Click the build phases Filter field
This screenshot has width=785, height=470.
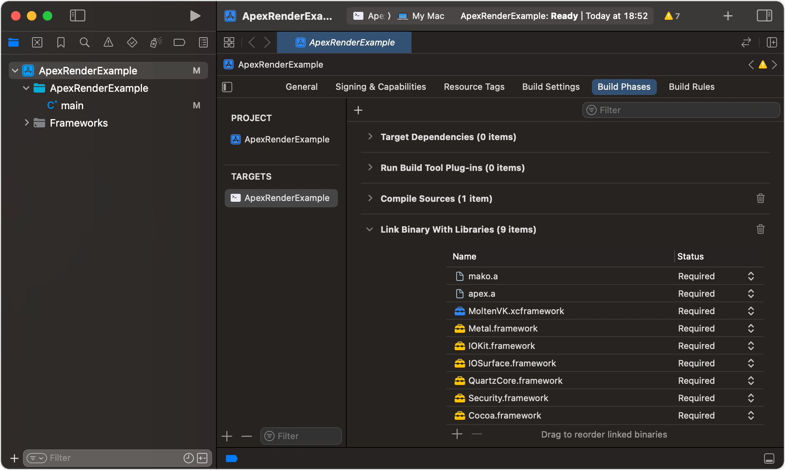(x=681, y=110)
